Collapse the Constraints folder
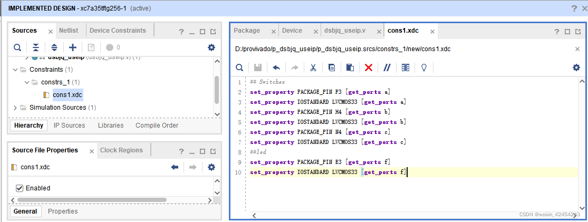The width and height of the screenshot is (588, 222). [15, 70]
